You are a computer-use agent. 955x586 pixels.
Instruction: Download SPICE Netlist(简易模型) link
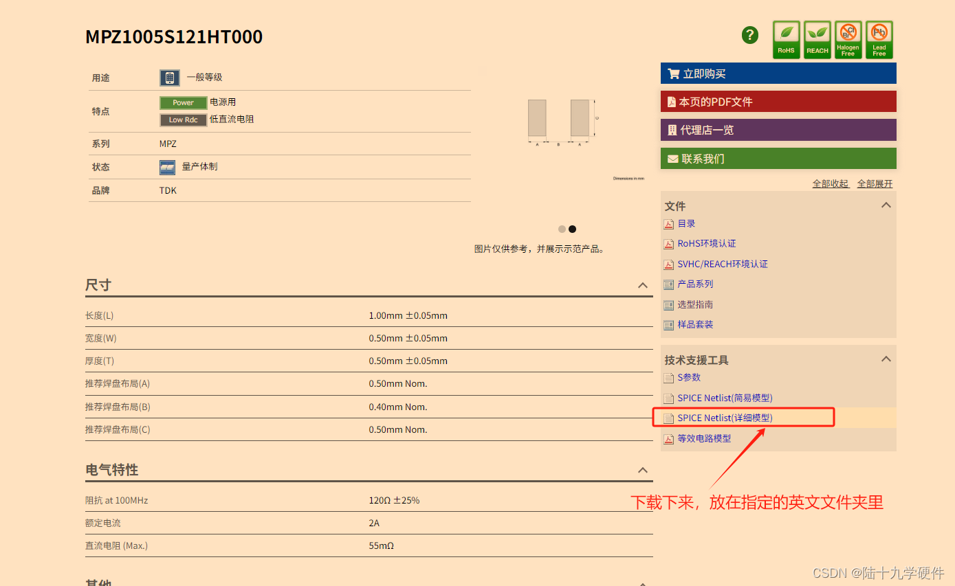[725, 398]
